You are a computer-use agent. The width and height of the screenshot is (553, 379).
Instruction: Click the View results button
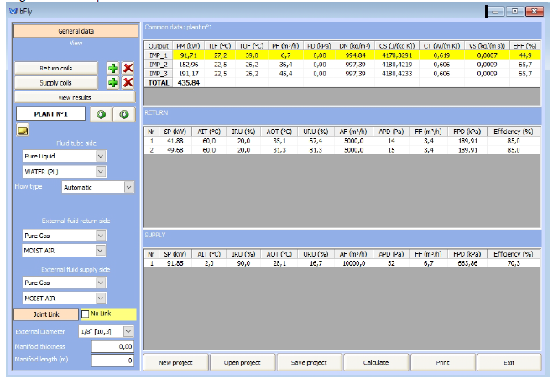75,97
